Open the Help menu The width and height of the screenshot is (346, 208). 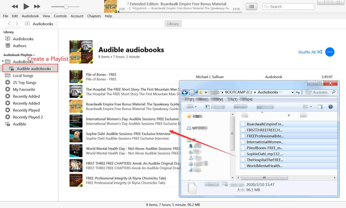coord(108,16)
